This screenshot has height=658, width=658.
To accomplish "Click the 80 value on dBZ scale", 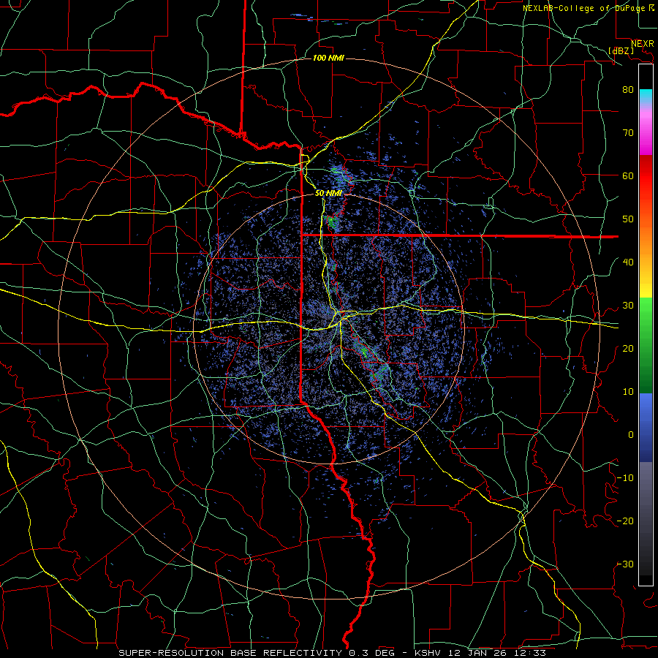I will tap(628, 89).
